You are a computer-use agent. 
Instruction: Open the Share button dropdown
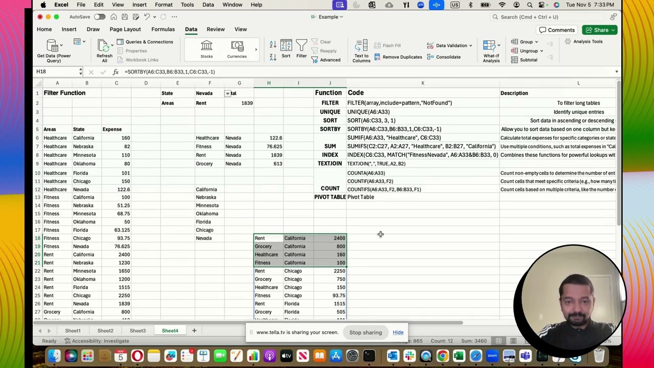tap(614, 30)
